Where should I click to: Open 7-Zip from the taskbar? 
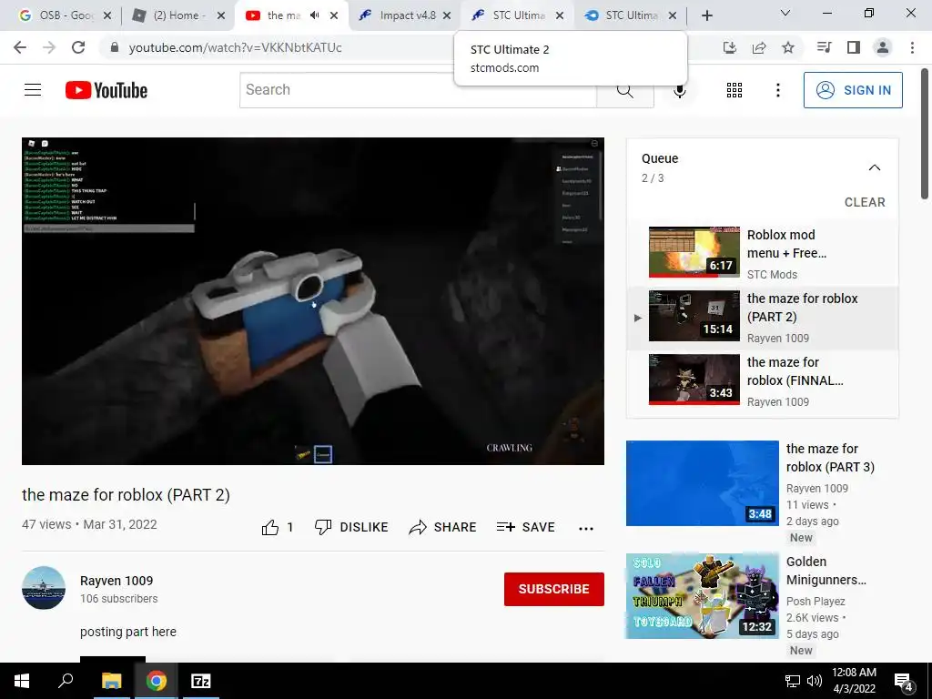point(201,681)
